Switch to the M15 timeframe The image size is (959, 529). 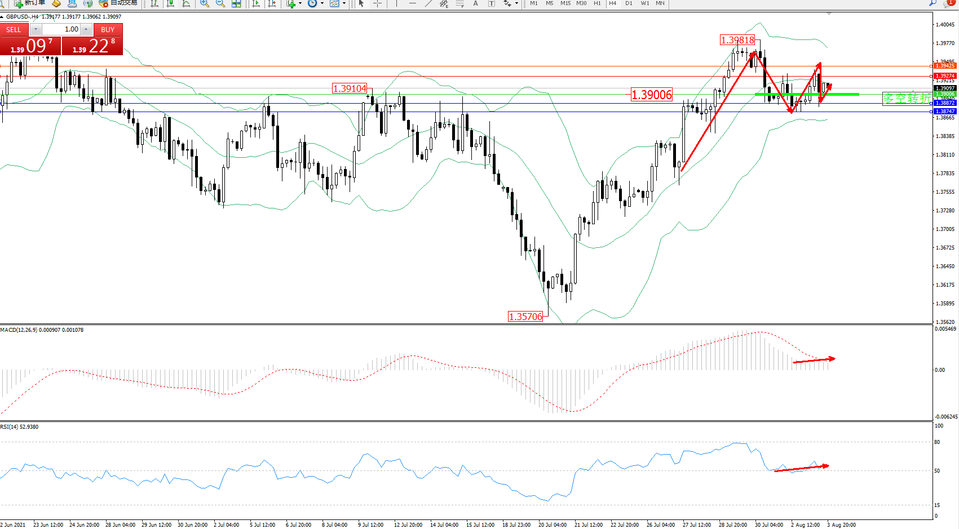(x=565, y=3)
